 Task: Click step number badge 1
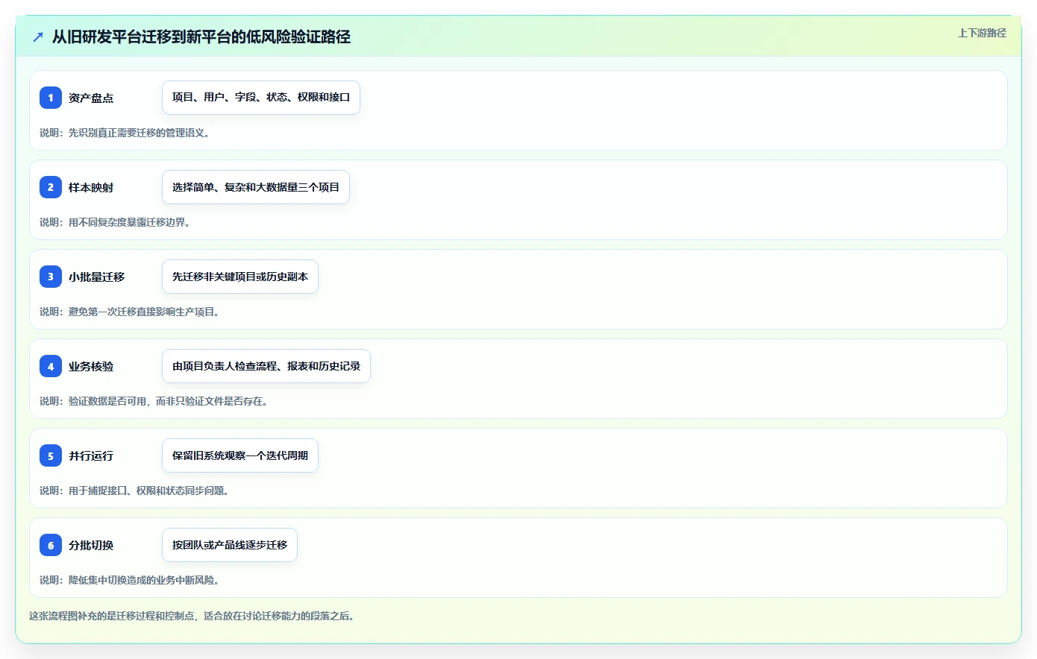pyautogui.click(x=51, y=98)
